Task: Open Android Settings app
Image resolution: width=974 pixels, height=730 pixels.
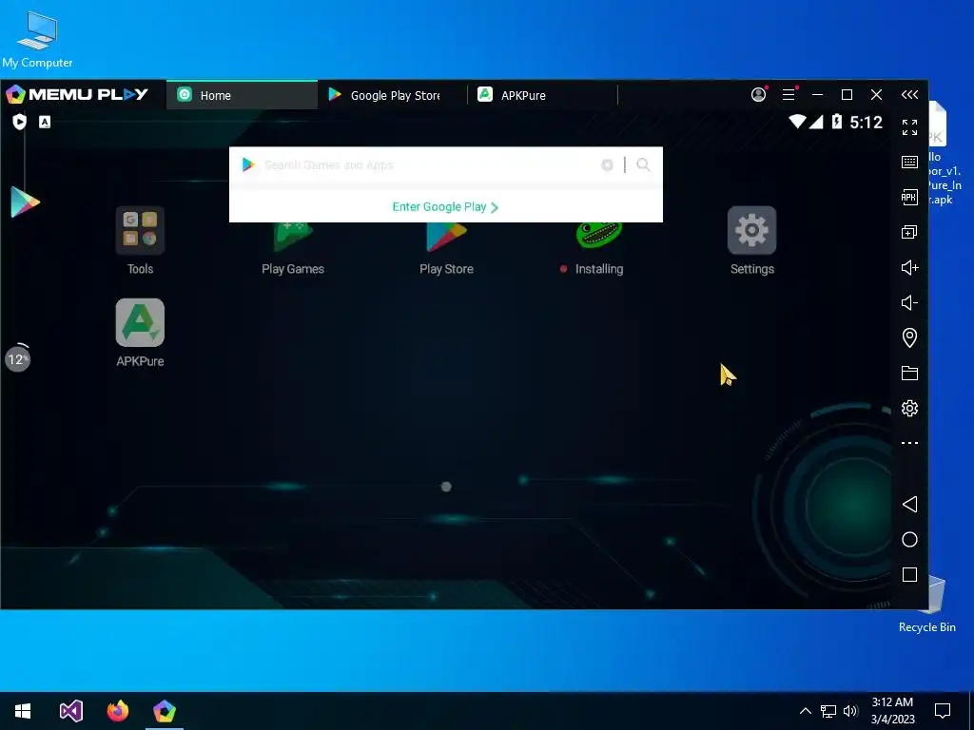Action: tap(751, 240)
